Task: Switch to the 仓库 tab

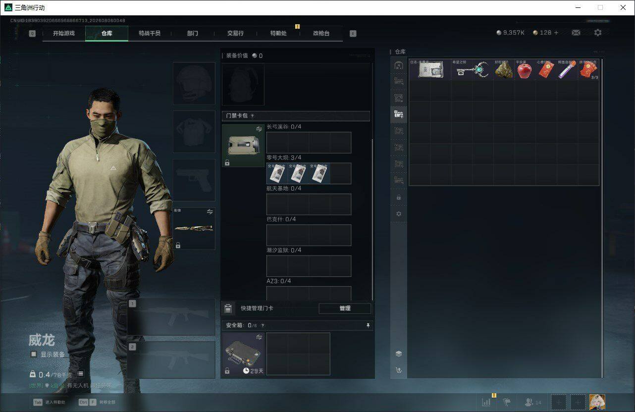Action: tap(106, 33)
